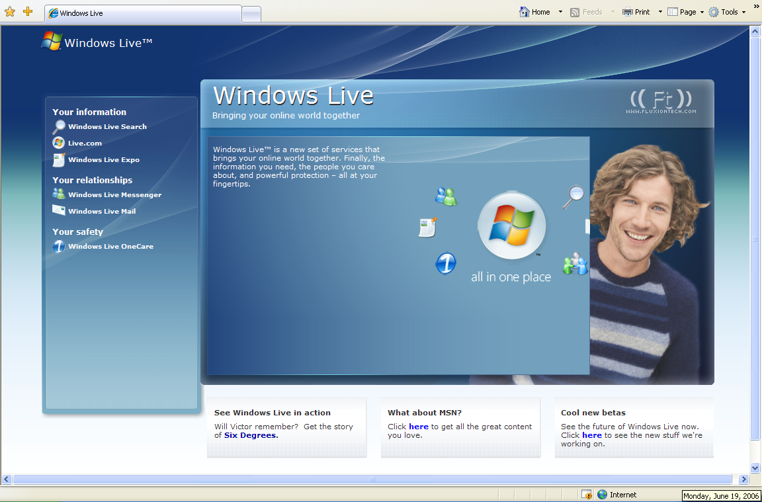The width and height of the screenshot is (762, 502).
Task: Click the magnifying glass icon by the orb
Action: click(573, 196)
